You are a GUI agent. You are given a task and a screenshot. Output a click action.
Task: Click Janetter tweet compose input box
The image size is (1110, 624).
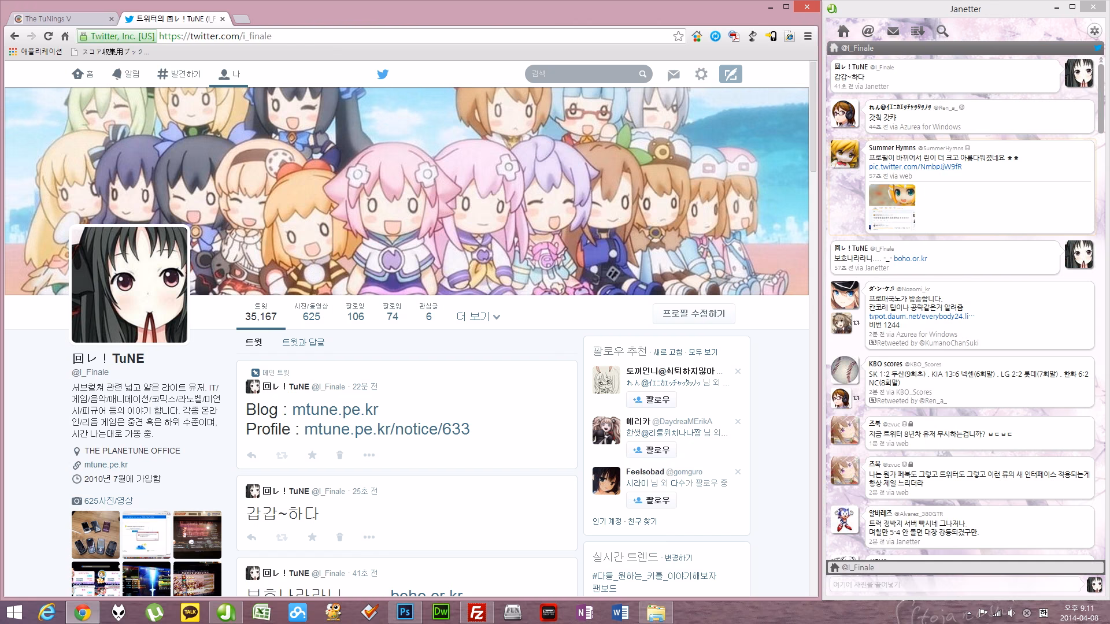click(x=955, y=585)
